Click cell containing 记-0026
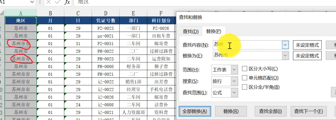Image resolution: width=336 pixels, height=120 pixels. 106,97
